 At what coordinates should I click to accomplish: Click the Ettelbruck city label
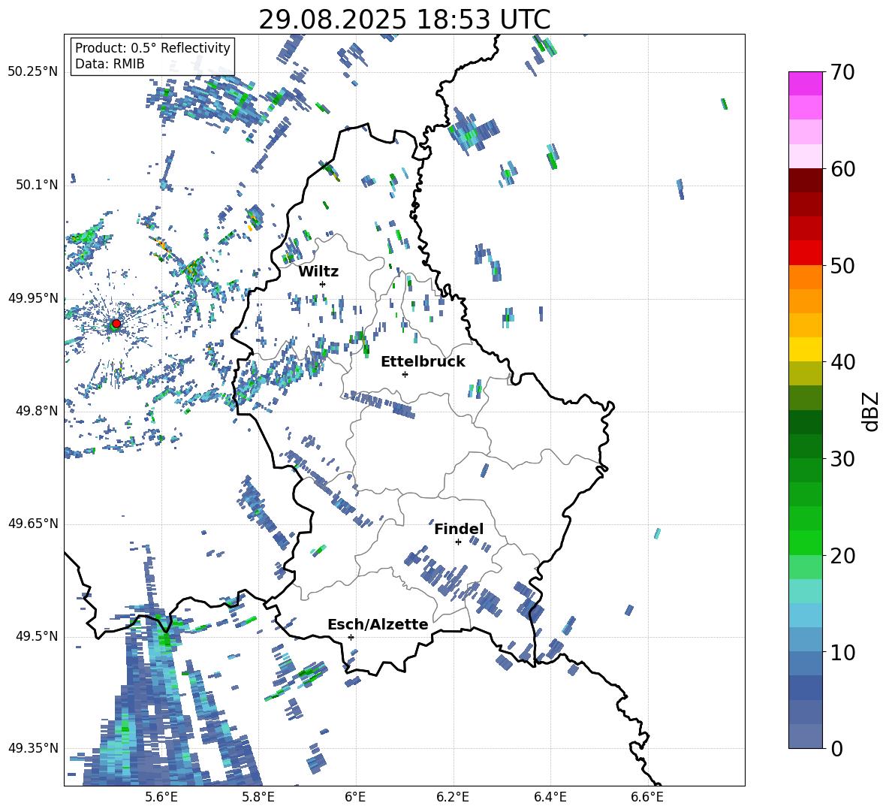click(x=423, y=362)
